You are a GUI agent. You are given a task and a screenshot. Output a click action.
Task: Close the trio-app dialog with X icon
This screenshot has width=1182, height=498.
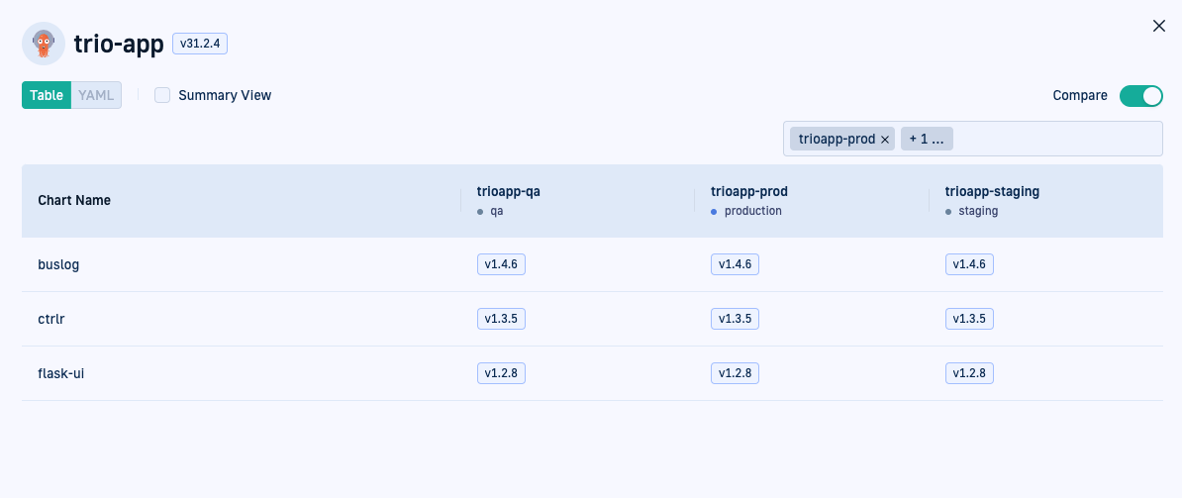point(1159,27)
